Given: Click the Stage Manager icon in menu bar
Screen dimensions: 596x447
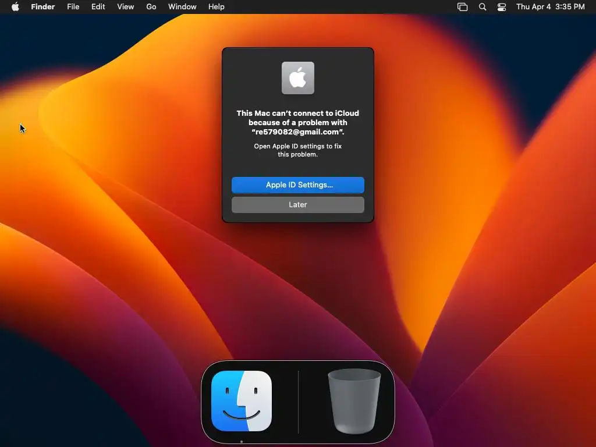Looking at the screenshot, I should coord(462,7).
